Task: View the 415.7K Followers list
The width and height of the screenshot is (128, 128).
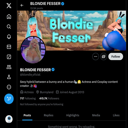Action: pyautogui.click(x=49, y=99)
